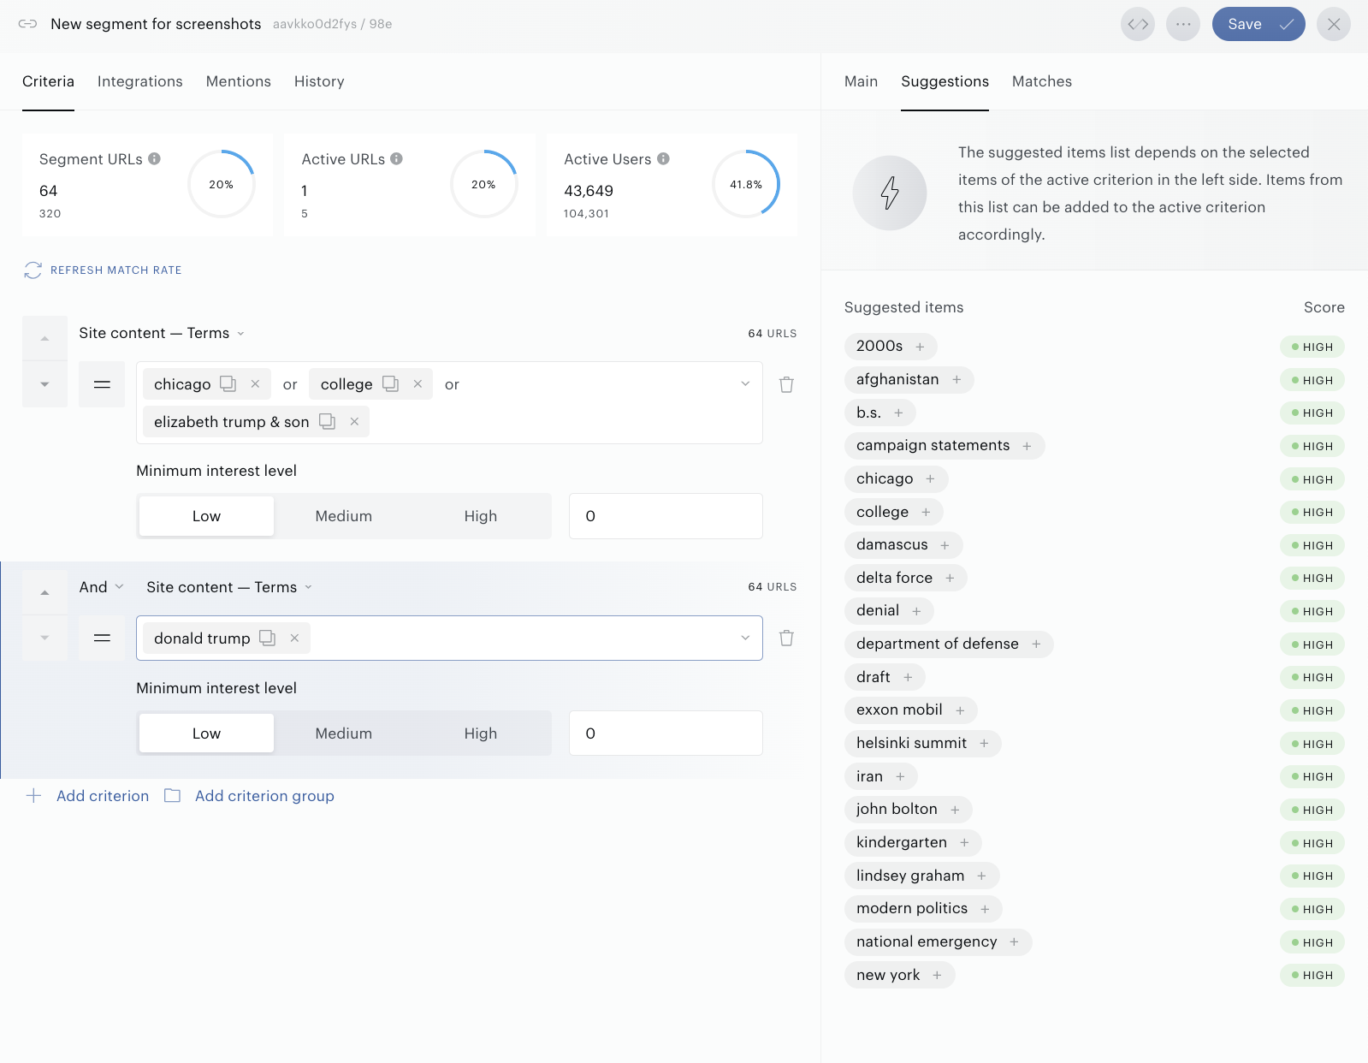The width and height of the screenshot is (1368, 1063).
Task: Open the more options ellipsis menu
Action: (1183, 24)
